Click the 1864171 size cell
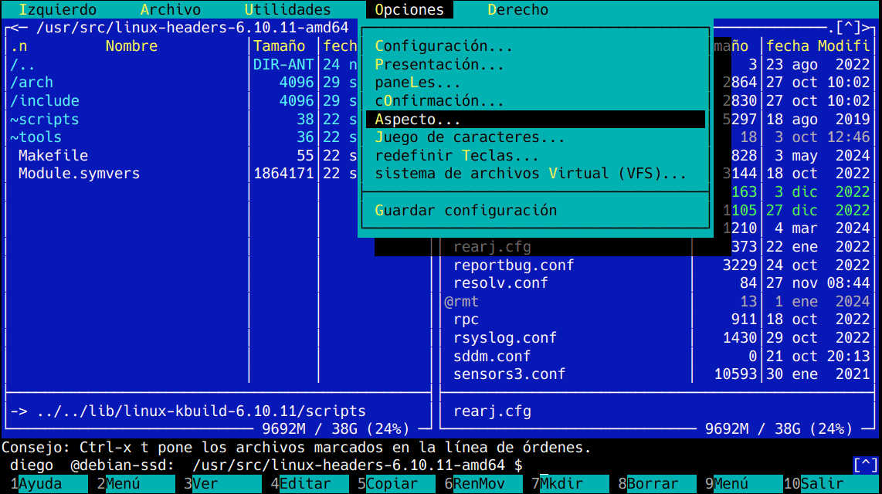This screenshot has height=494, width=882. point(283,173)
